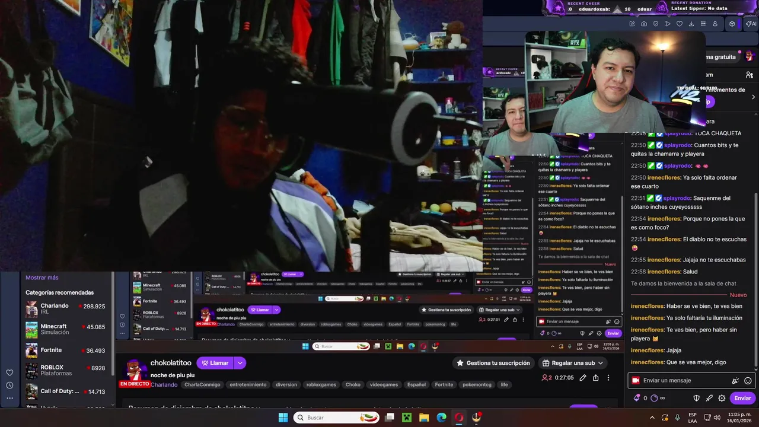This screenshot has height=427, width=759.
Task: Open chokolatitoo channel avatar
Action: click(135, 370)
